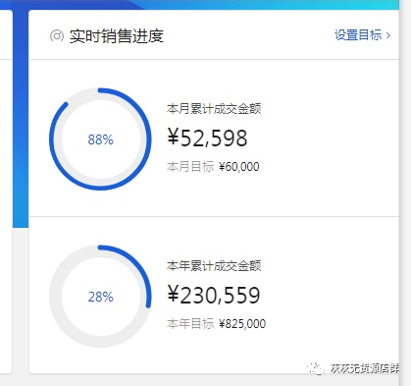The height and width of the screenshot is (386, 411).
Task: Click the right-edge vertical scrollbar strip
Action: click(x=405, y=193)
